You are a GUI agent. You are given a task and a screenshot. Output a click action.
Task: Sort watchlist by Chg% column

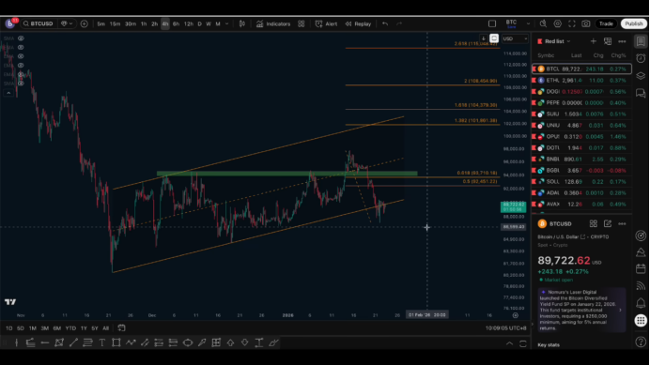[x=618, y=55]
